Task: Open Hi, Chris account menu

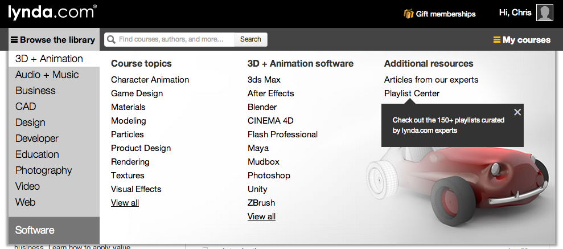Action: (515, 13)
